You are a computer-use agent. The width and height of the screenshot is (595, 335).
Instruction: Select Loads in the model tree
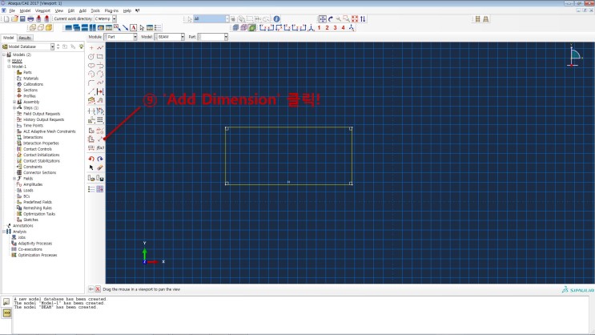tap(29, 190)
